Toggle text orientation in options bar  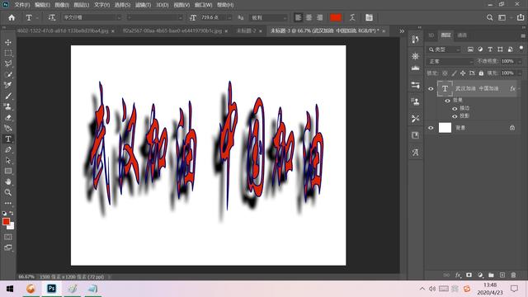tap(51, 17)
